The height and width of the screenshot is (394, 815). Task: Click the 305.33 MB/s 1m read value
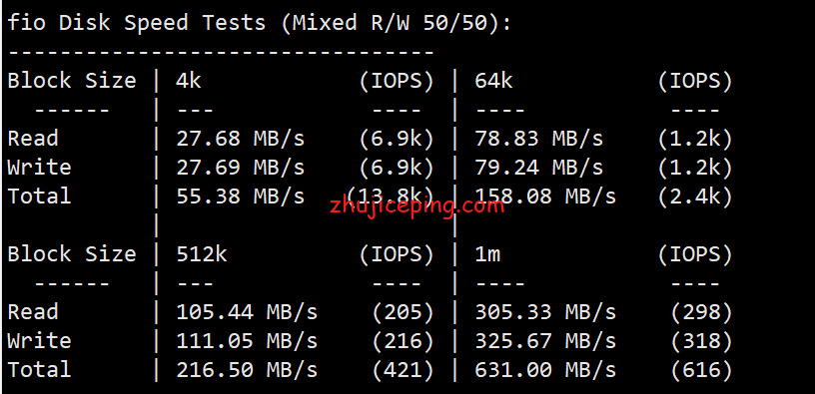point(545,312)
